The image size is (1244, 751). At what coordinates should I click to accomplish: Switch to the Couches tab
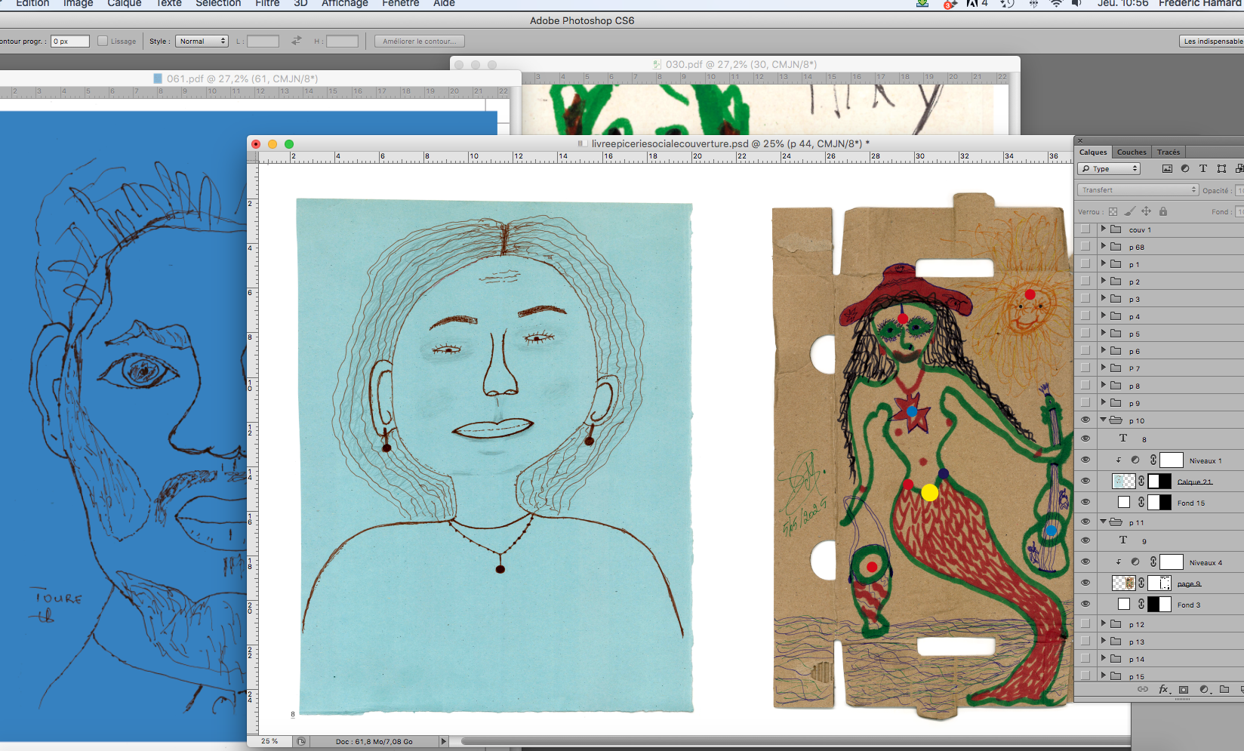pyautogui.click(x=1132, y=152)
